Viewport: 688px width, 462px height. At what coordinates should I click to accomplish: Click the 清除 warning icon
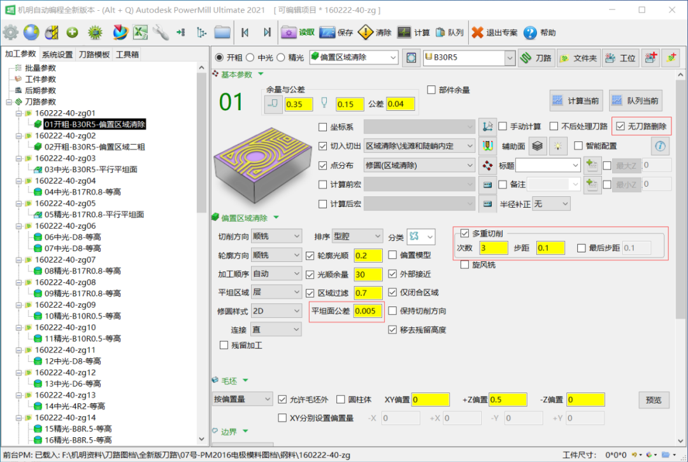[x=365, y=32]
